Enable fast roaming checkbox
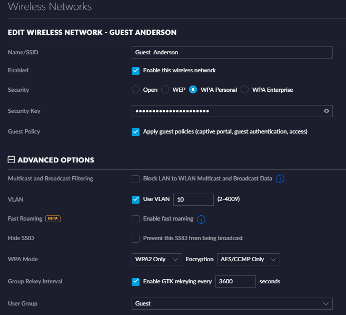Viewport: 346px width, 315px height. pos(135,219)
